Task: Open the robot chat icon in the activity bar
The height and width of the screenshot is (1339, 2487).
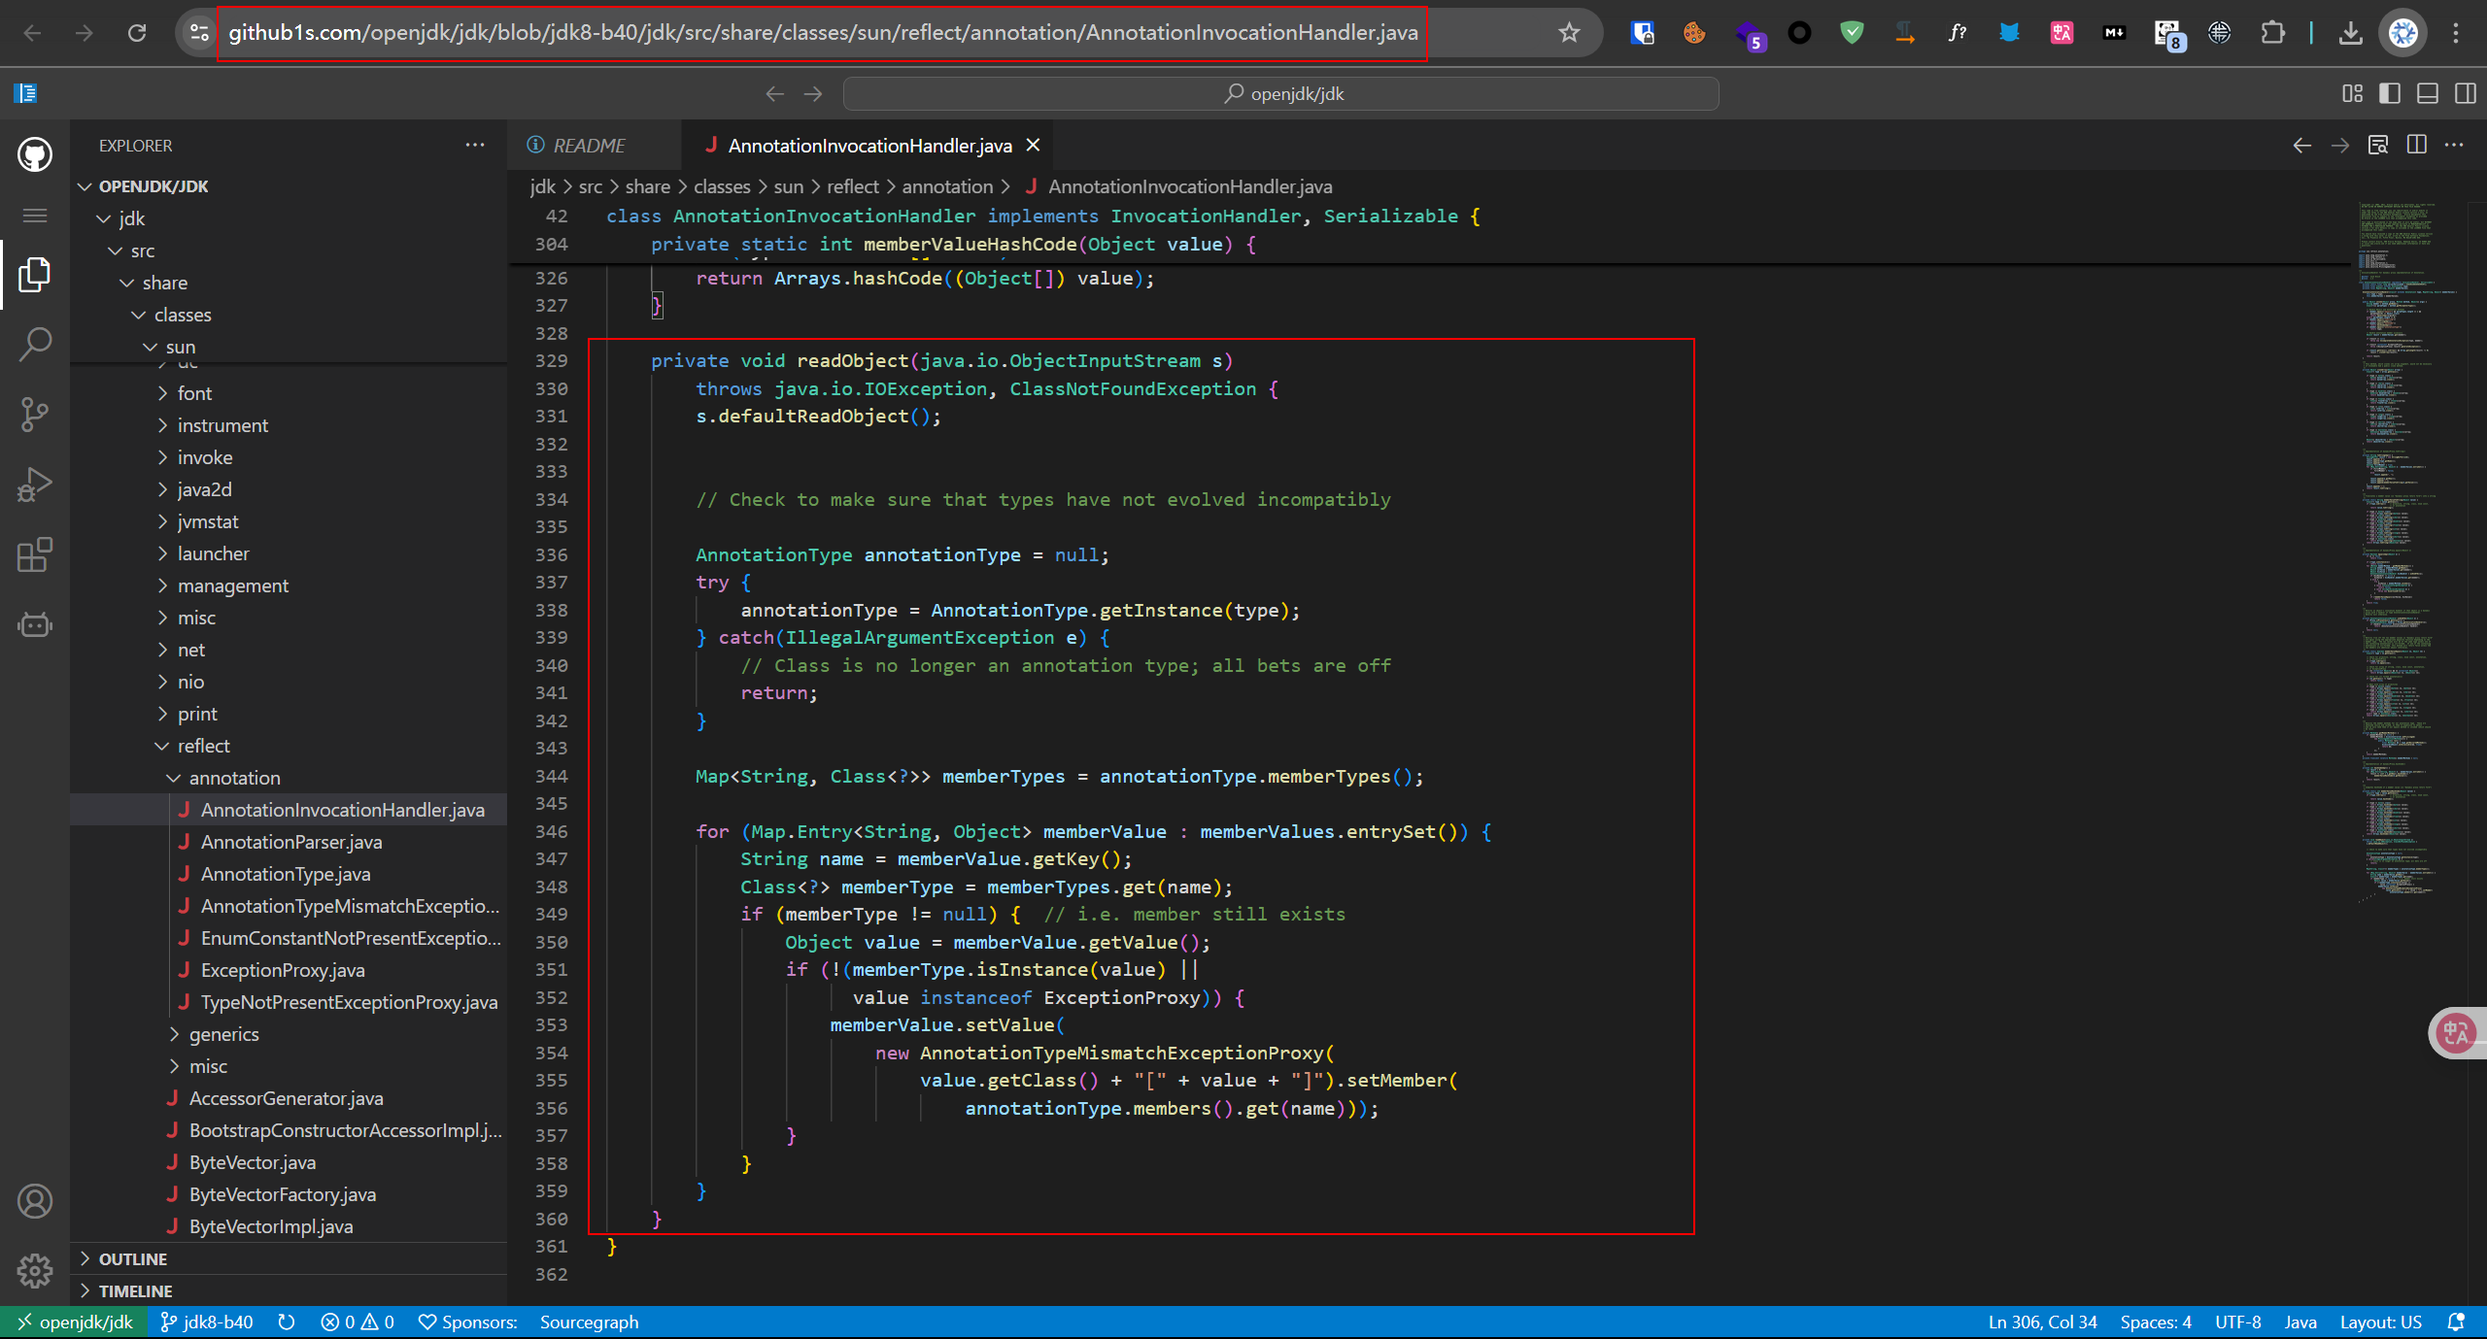Action: (35, 624)
